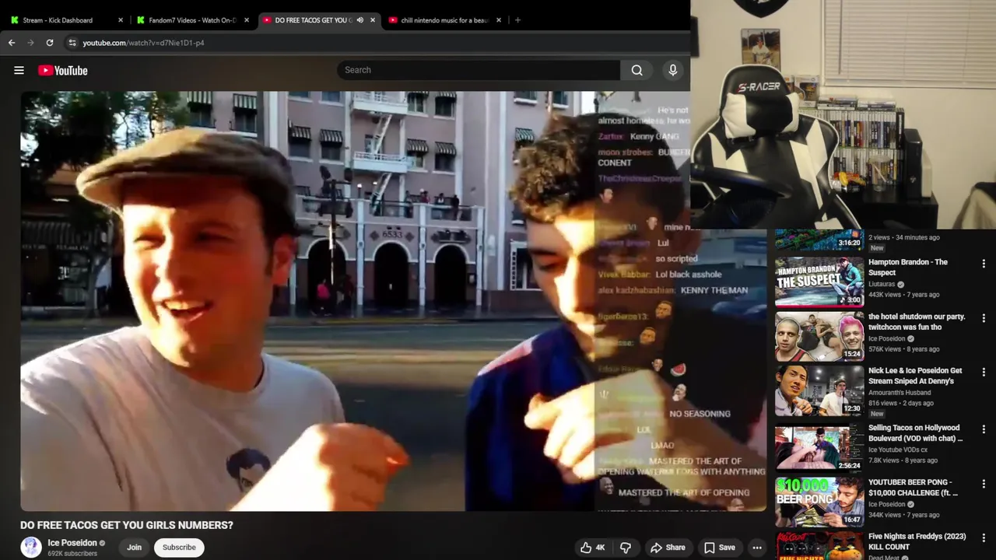Open 'YOUTUBER BEER PONG' video title
Viewport: 996px width, 560px height.
point(914,488)
